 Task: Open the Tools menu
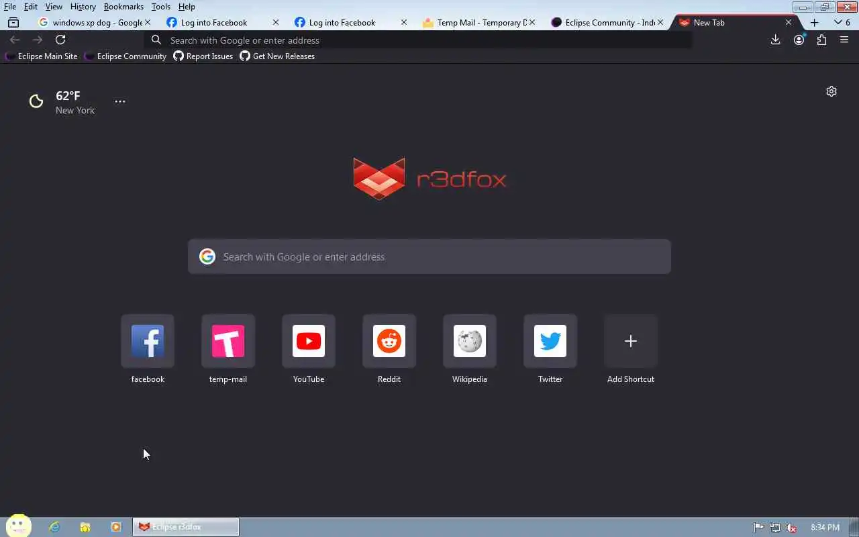pos(161,7)
